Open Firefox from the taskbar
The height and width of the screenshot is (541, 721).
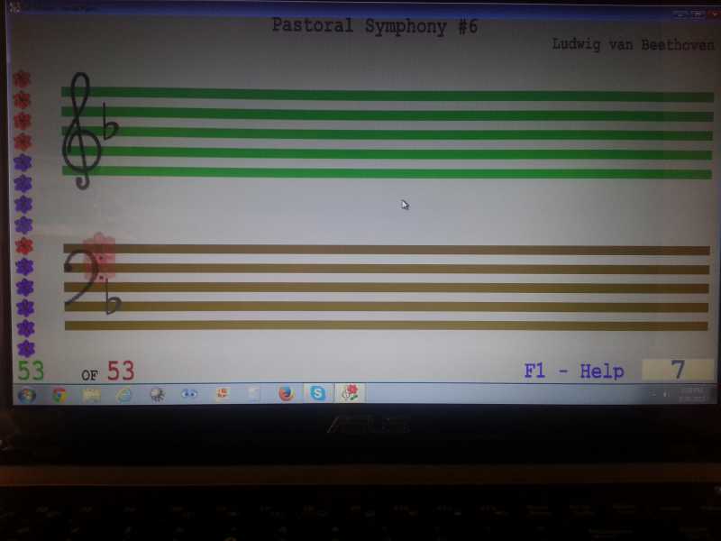pyautogui.click(x=286, y=394)
